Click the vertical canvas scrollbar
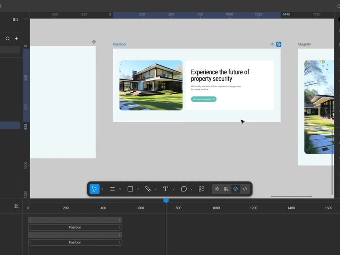The height and width of the screenshot is (255, 340). click(x=332, y=162)
